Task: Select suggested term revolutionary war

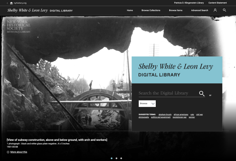Action: [180, 117]
